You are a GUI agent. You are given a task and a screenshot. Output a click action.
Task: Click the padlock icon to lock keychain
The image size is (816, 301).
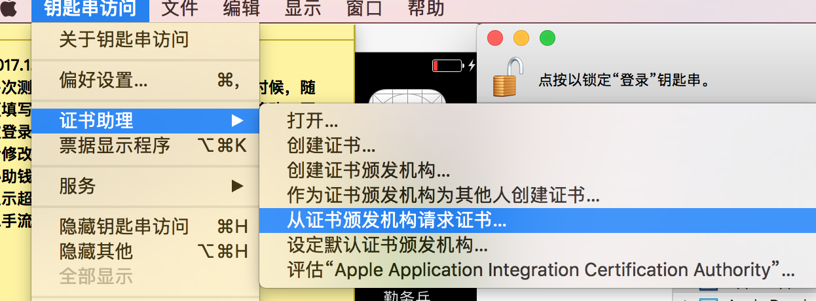point(508,78)
